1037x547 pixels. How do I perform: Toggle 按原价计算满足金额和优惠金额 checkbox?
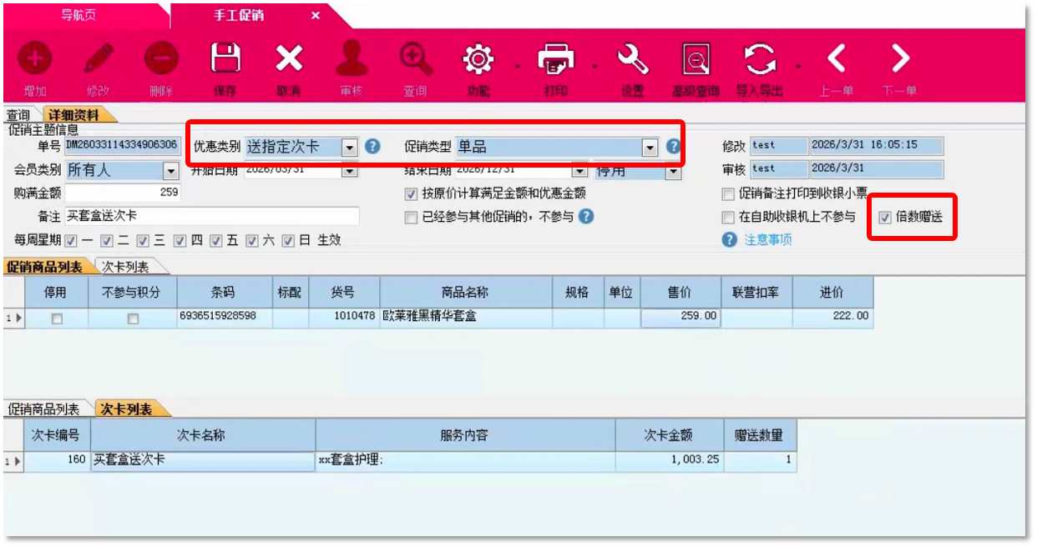pyautogui.click(x=411, y=193)
